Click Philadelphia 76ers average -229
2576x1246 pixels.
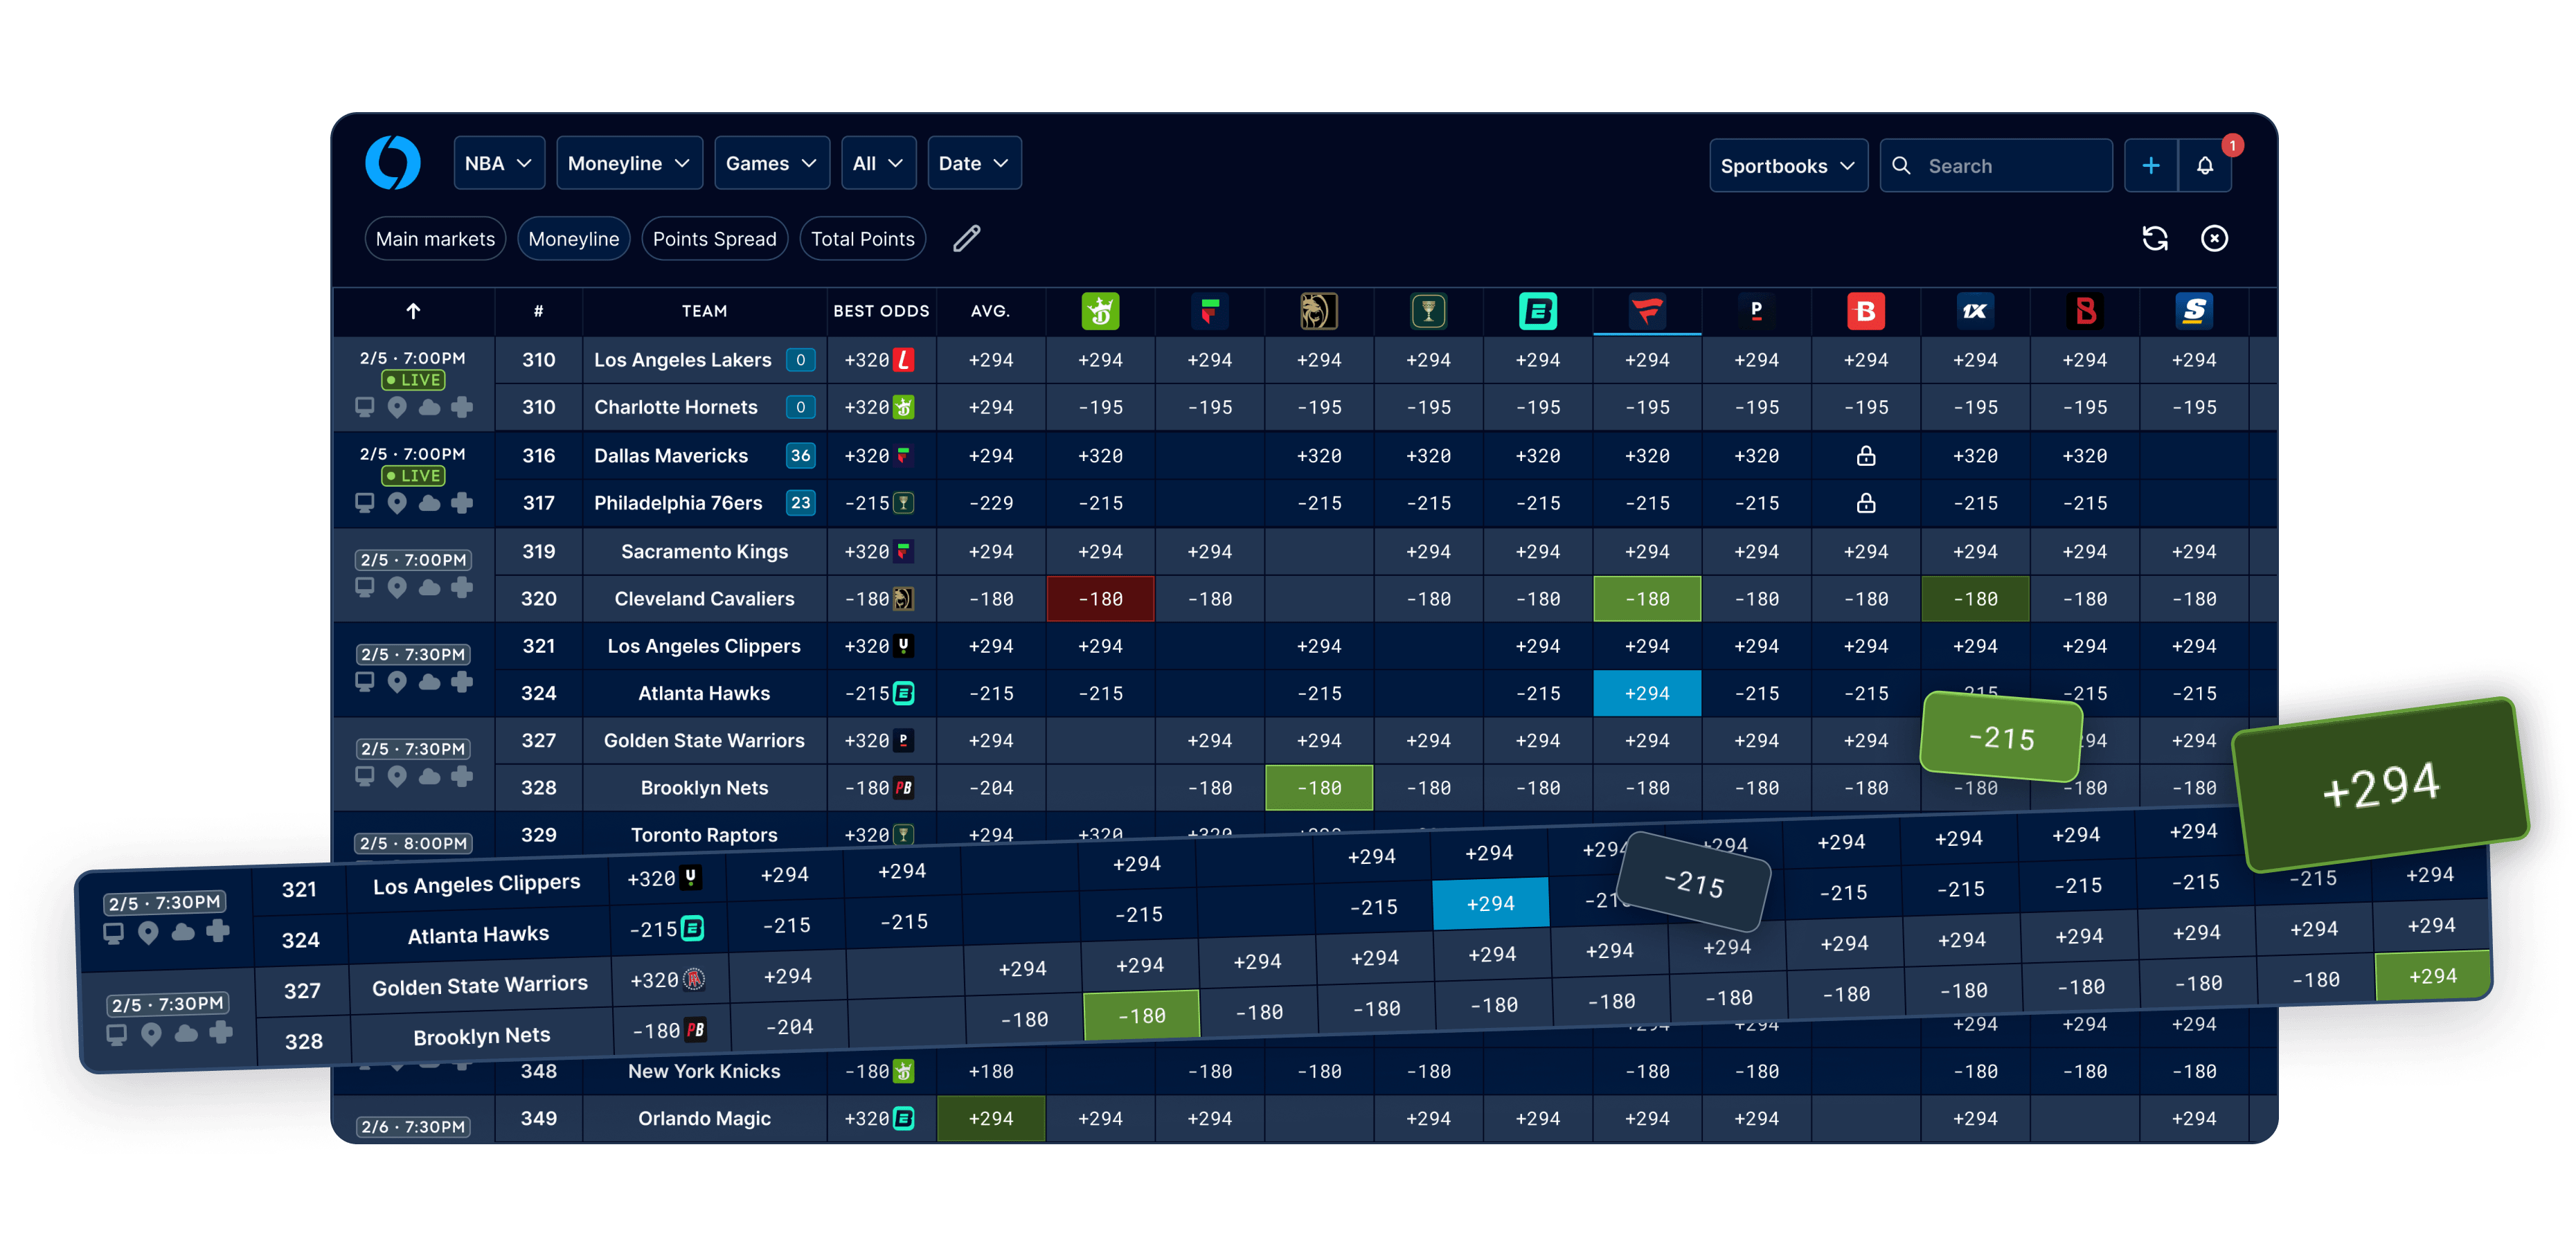click(x=990, y=503)
